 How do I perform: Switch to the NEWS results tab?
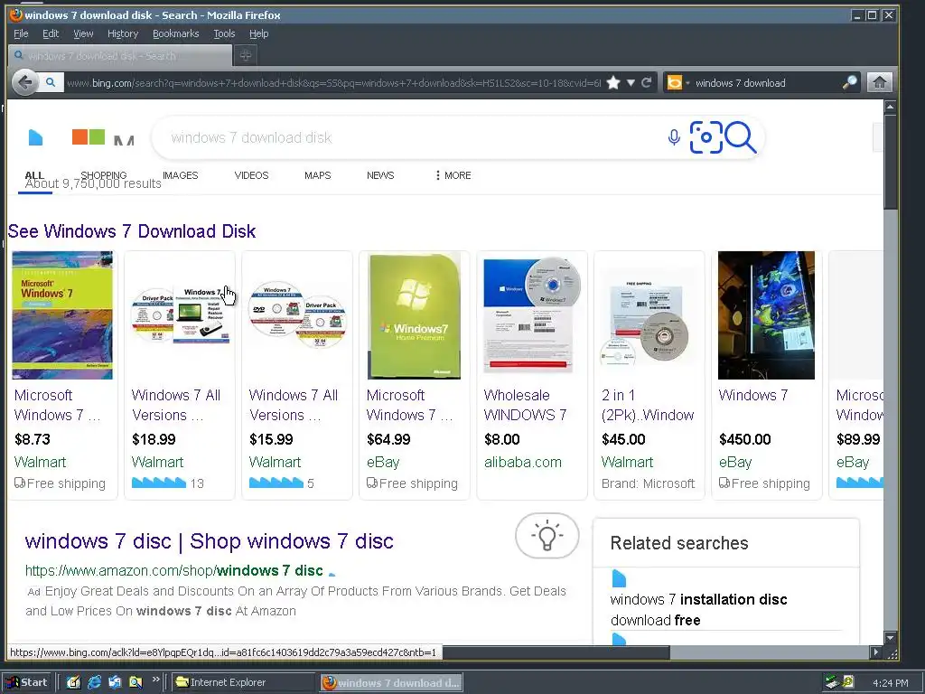click(x=380, y=175)
